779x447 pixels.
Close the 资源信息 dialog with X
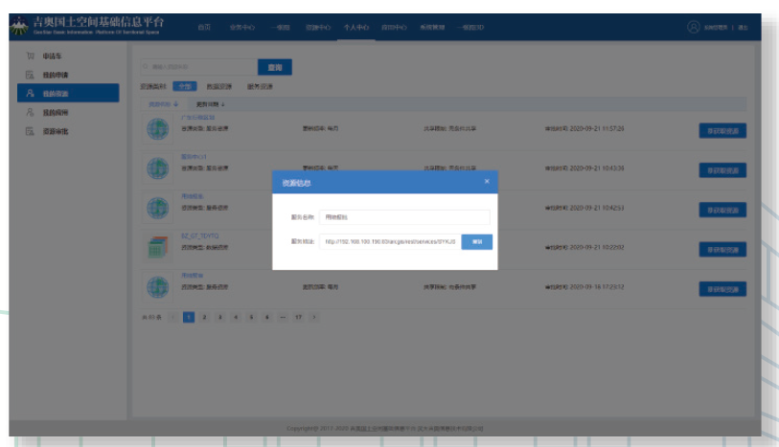[x=486, y=181]
